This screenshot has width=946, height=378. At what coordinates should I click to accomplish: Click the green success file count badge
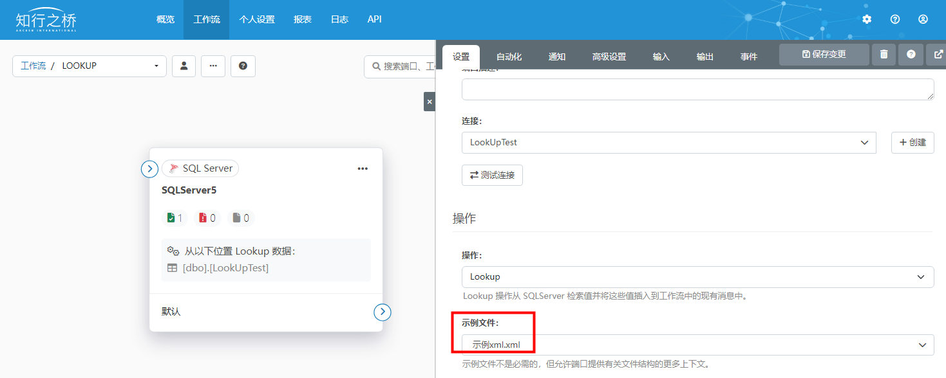(x=175, y=218)
